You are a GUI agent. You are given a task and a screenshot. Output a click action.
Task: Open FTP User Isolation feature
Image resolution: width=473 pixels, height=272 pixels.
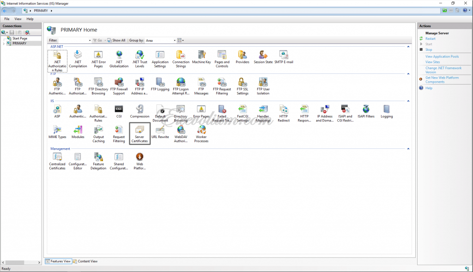[x=263, y=86]
